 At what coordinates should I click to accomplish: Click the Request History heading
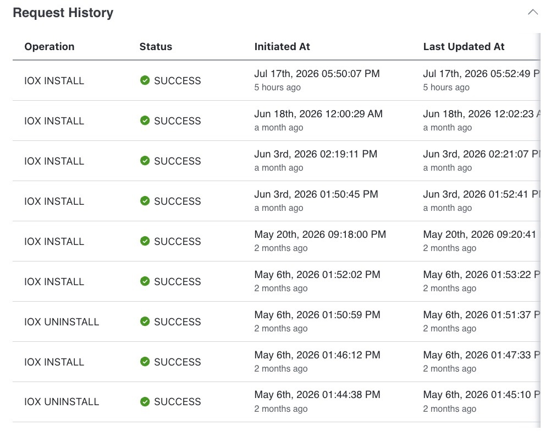pyautogui.click(x=63, y=13)
